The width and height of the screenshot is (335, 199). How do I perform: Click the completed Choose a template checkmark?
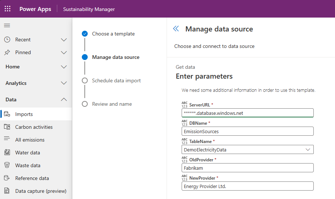tap(85, 34)
